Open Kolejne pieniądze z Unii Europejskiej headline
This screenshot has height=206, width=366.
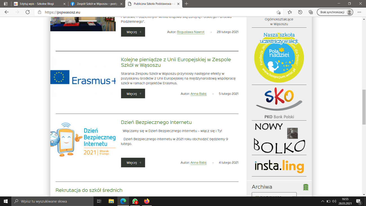coord(176,62)
